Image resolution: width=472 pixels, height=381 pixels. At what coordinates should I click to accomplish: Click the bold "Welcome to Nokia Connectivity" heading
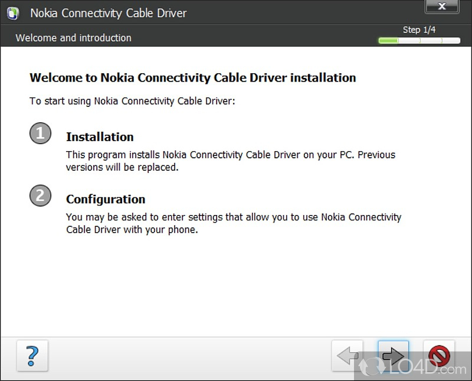(192, 77)
